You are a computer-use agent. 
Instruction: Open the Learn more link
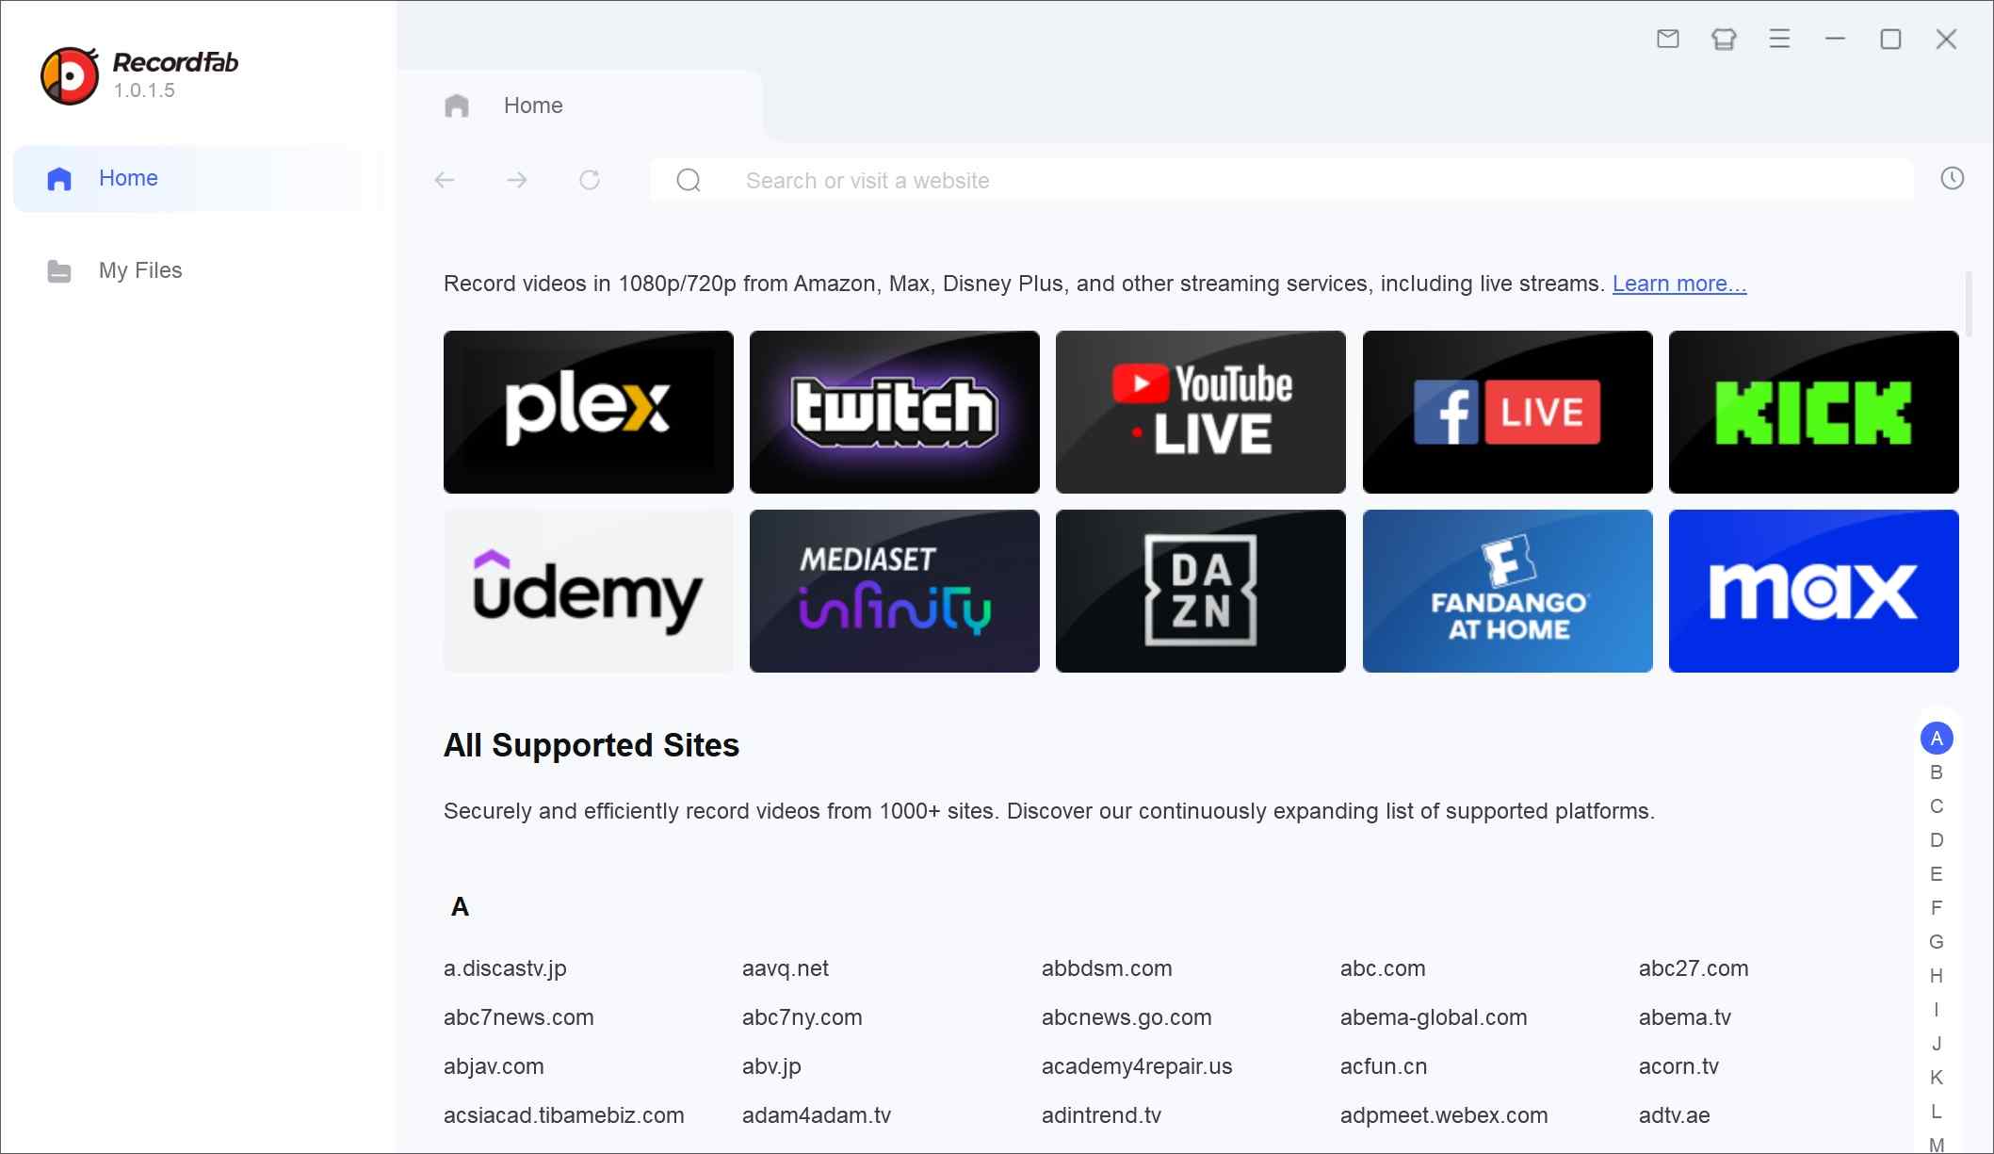[1679, 283]
